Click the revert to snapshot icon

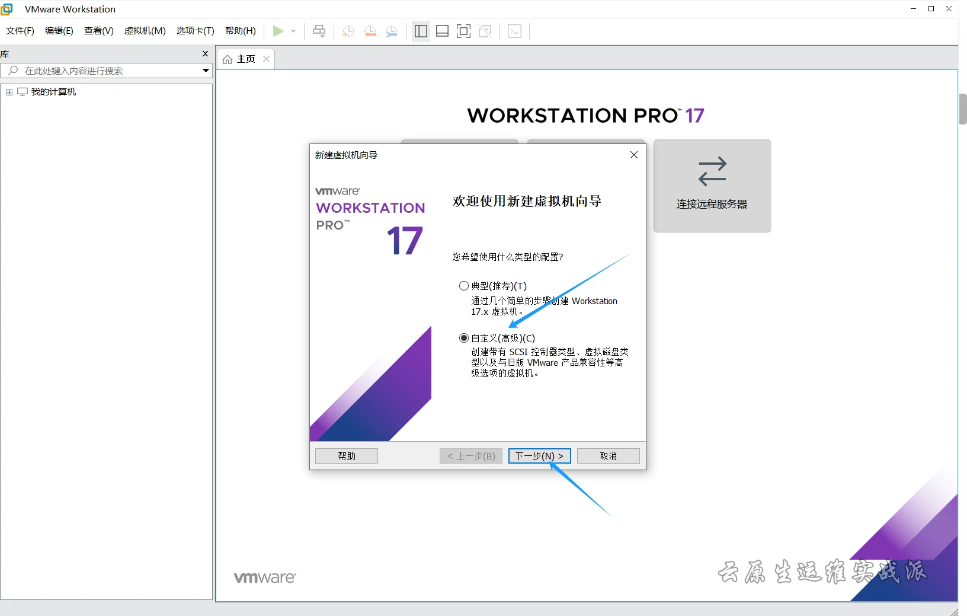click(370, 31)
